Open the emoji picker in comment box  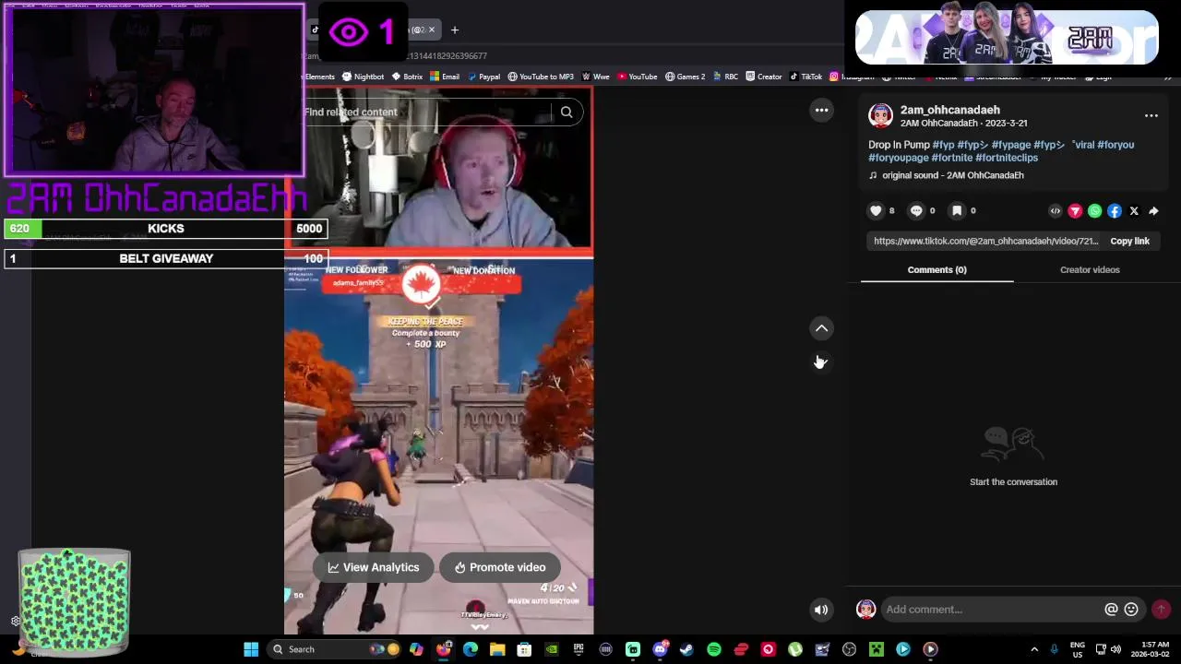click(x=1131, y=610)
